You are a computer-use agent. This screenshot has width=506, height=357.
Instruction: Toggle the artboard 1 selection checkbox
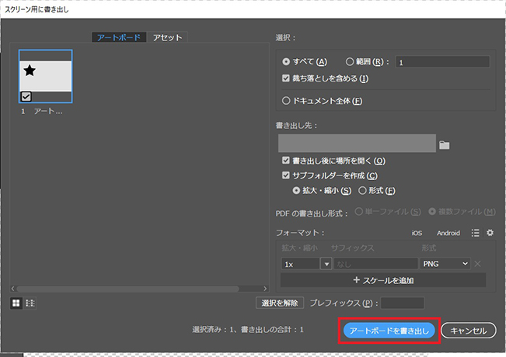point(26,96)
